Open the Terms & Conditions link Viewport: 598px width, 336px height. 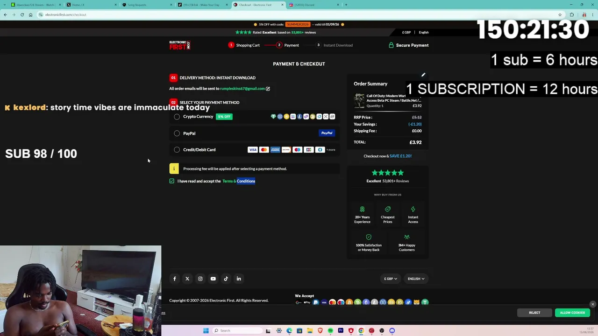239,181
